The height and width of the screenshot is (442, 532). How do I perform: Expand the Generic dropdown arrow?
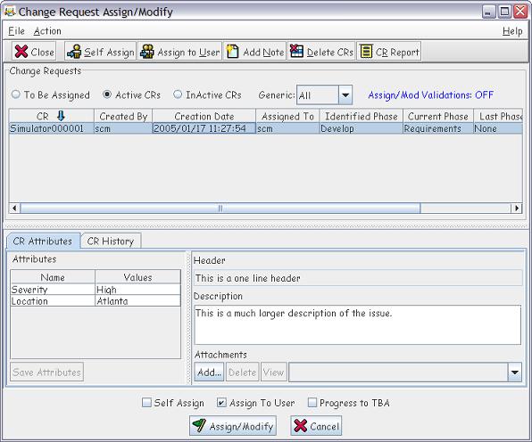click(345, 94)
